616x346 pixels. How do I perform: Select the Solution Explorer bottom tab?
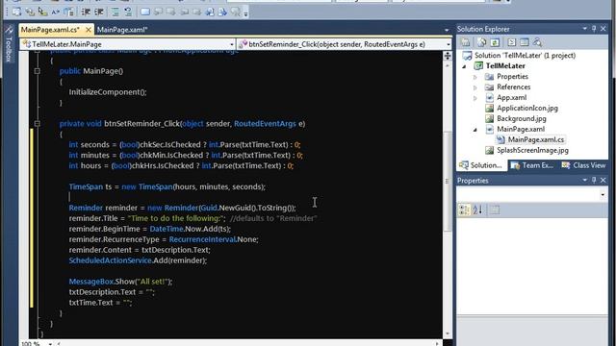pyautogui.click(x=481, y=165)
